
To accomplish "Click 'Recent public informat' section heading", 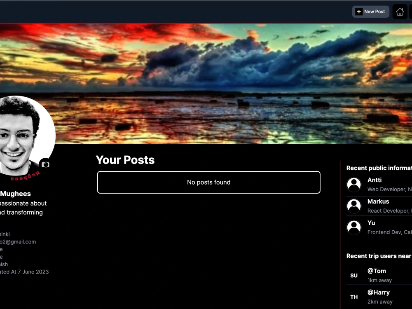I will pyautogui.click(x=379, y=168).
